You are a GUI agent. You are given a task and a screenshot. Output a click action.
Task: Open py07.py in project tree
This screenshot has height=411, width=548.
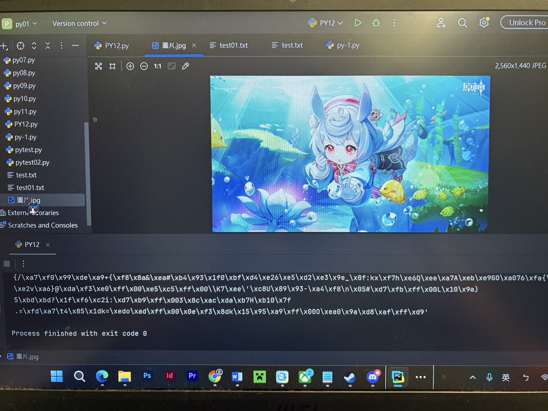click(x=19, y=60)
